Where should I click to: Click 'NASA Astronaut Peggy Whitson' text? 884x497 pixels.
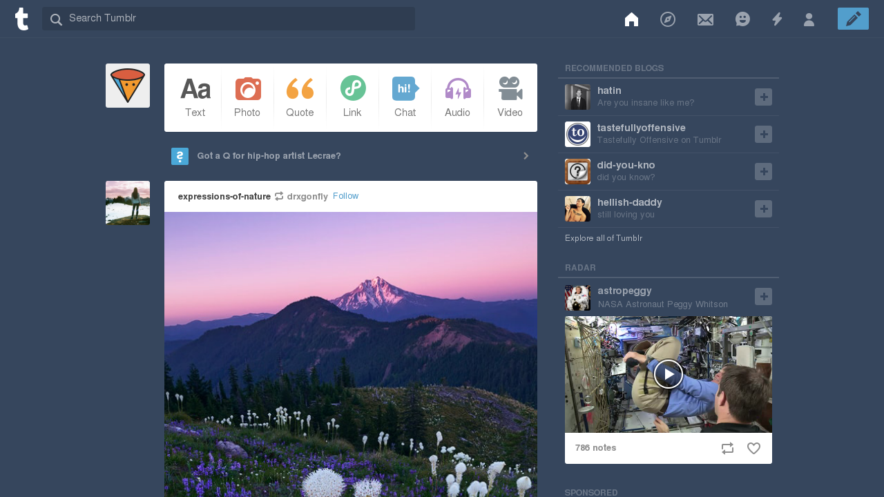tap(663, 304)
